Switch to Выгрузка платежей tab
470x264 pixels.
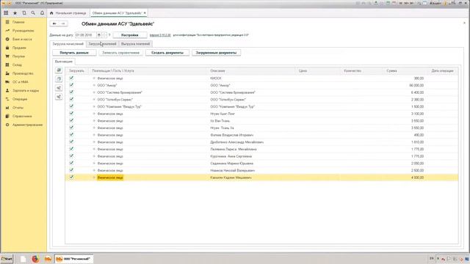[135, 44]
